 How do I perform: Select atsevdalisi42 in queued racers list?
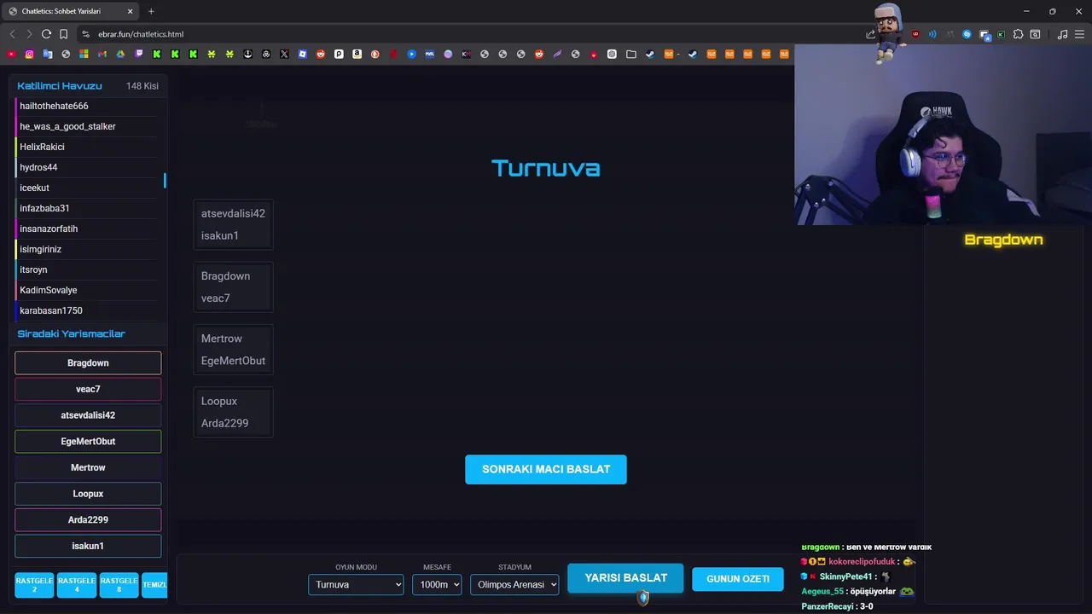click(88, 415)
